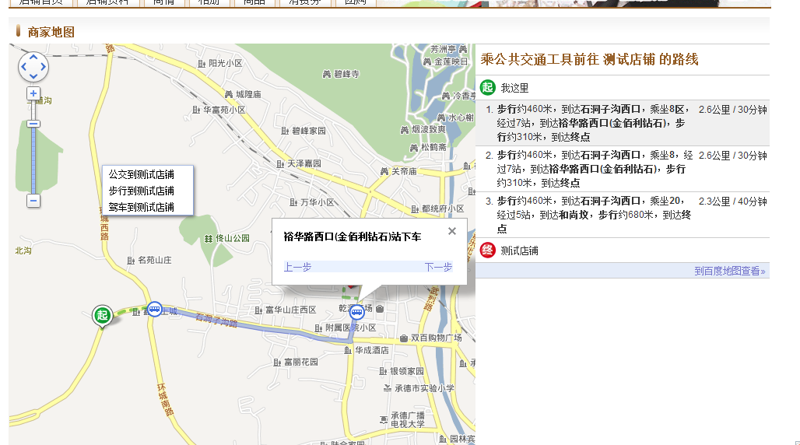
Task: Click 华成酒店 building icon on the map
Action: coord(348,350)
